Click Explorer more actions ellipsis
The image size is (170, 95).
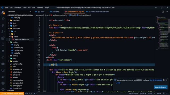point(31,12)
